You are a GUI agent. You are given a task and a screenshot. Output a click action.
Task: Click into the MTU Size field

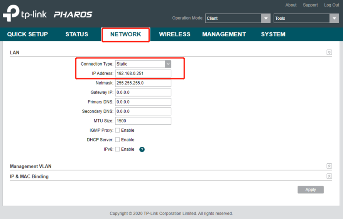coord(143,121)
